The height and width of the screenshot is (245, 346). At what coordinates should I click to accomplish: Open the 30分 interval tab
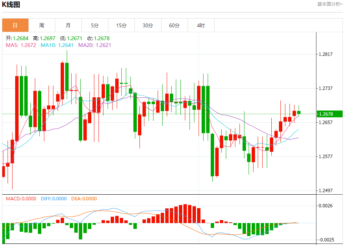(148, 25)
